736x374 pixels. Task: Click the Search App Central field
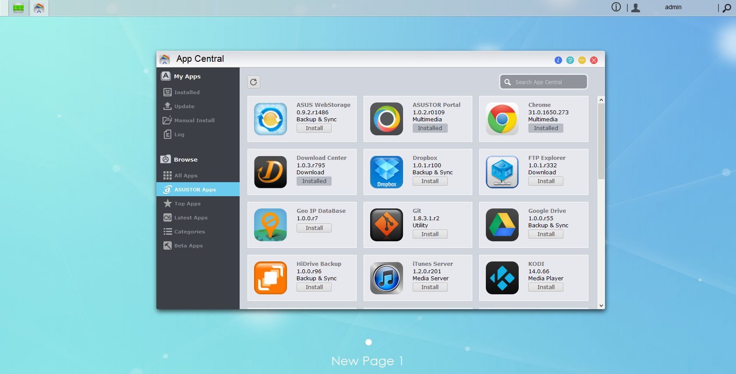coord(544,82)
